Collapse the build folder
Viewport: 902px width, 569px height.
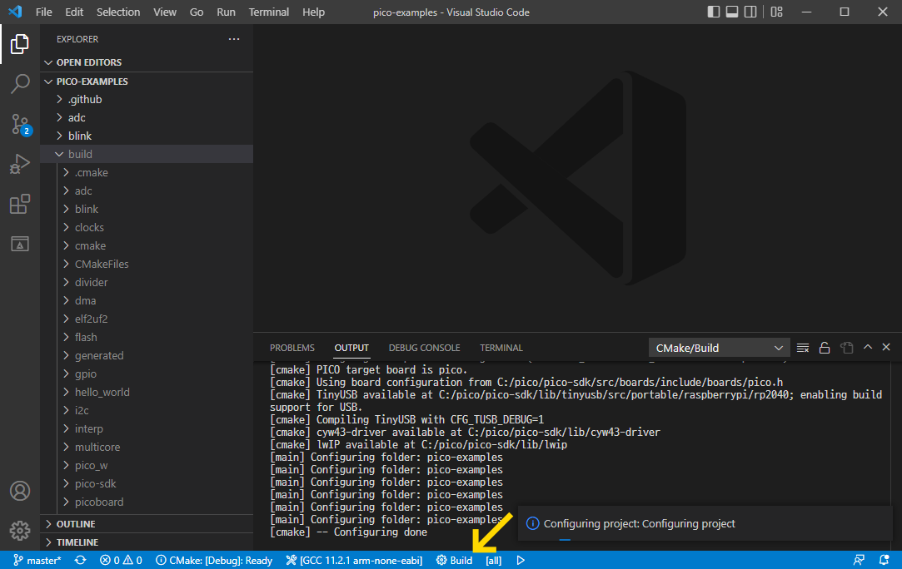(147, 154)
